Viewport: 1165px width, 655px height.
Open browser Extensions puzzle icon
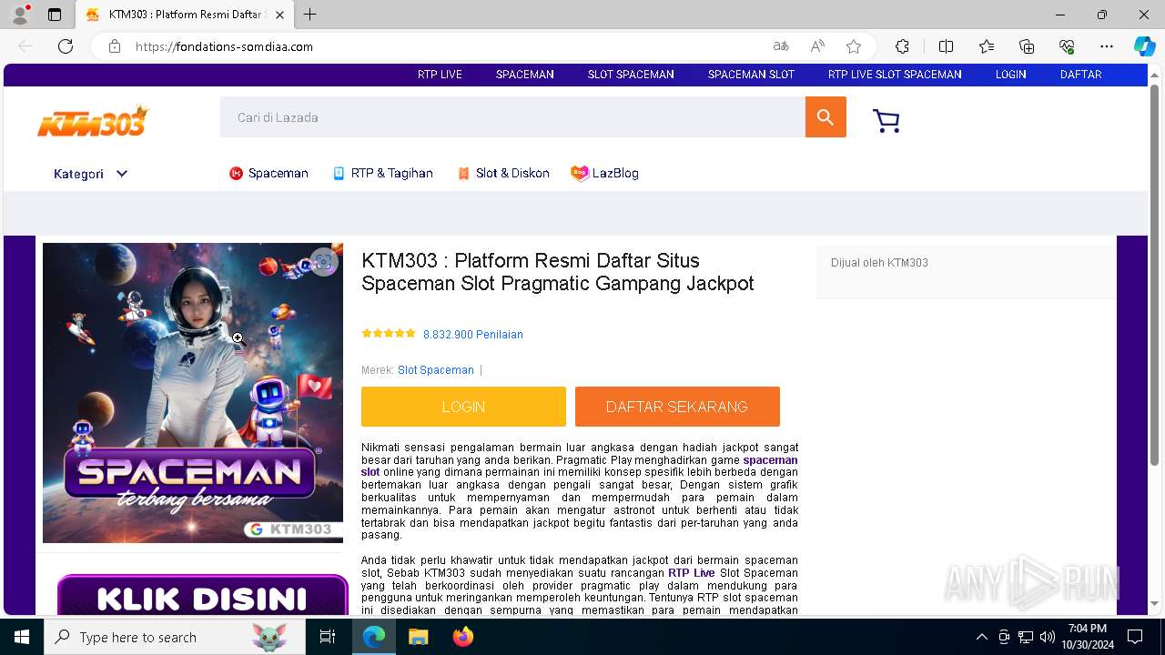(x=902, y=46)
